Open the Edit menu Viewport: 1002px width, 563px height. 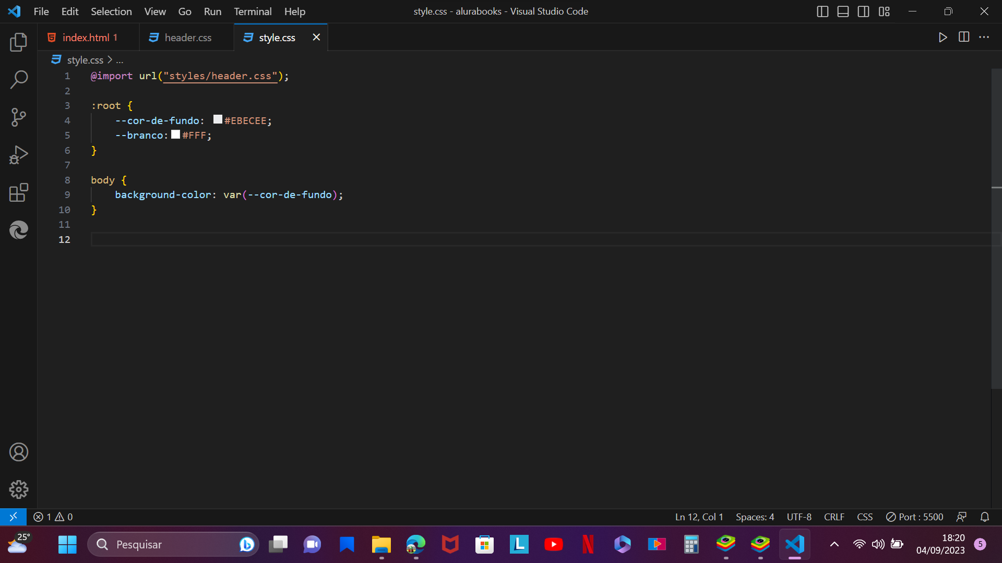[69, 11]
